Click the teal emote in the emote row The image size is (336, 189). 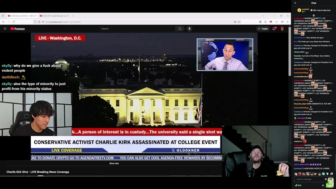tap(323, 174)
